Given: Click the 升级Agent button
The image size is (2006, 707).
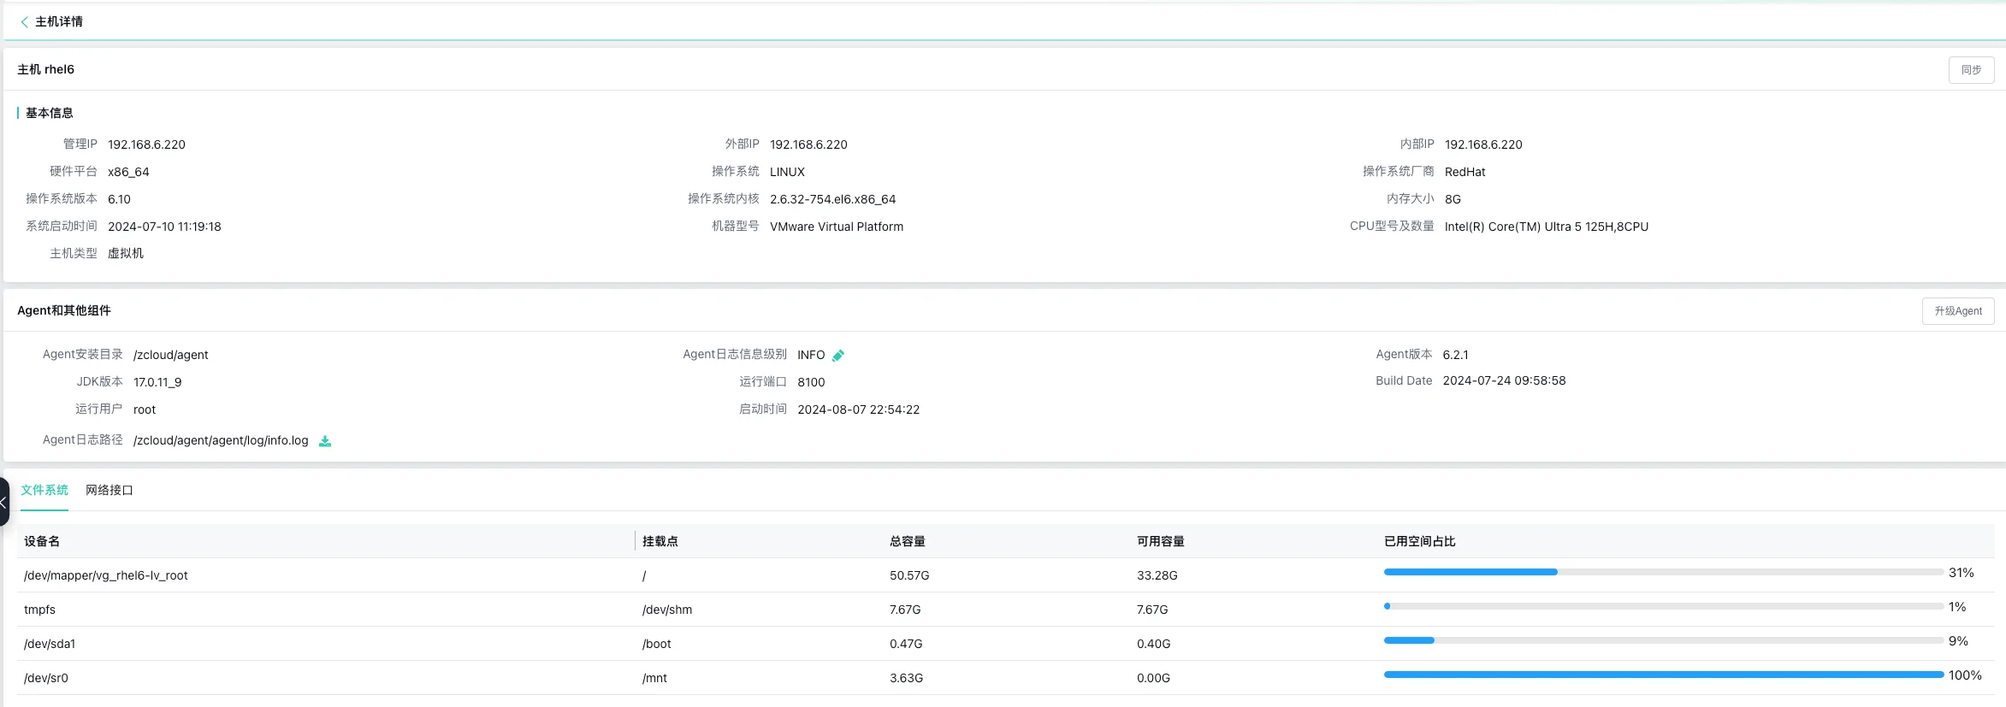Looking at the screenshot, I should [x=1957, y=311].
